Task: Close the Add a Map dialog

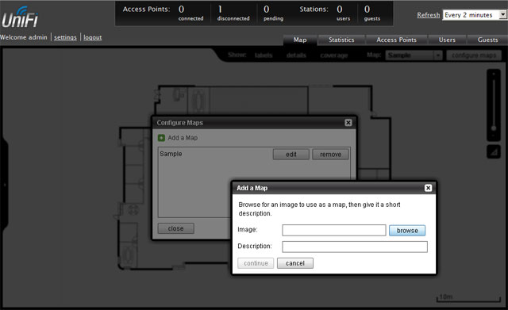Action: [x=428, y=188]
